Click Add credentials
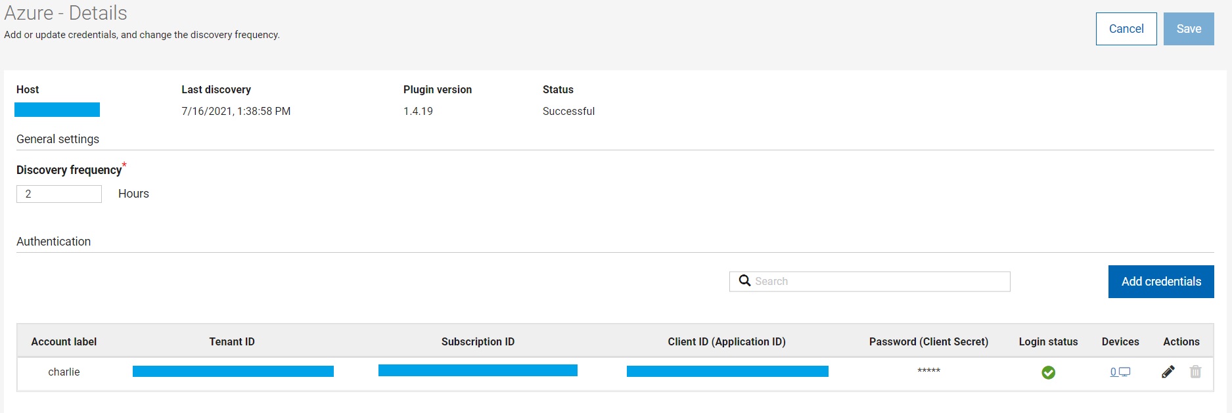The image size is (1232, 413). tap(1160, 282)
